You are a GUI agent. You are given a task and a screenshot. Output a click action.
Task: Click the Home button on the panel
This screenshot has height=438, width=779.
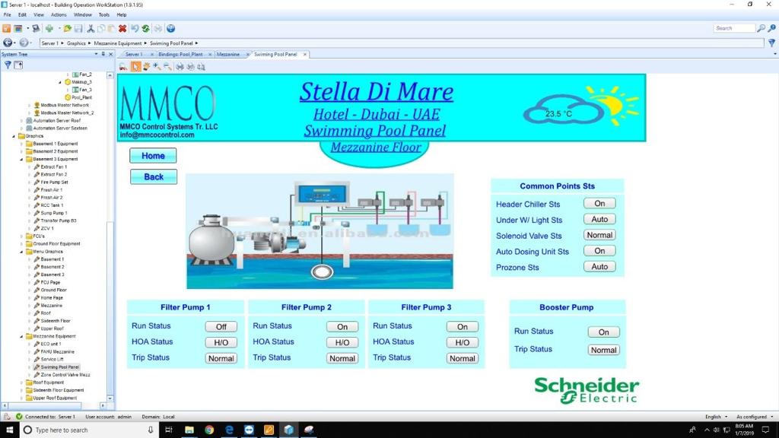pos(153,156)
